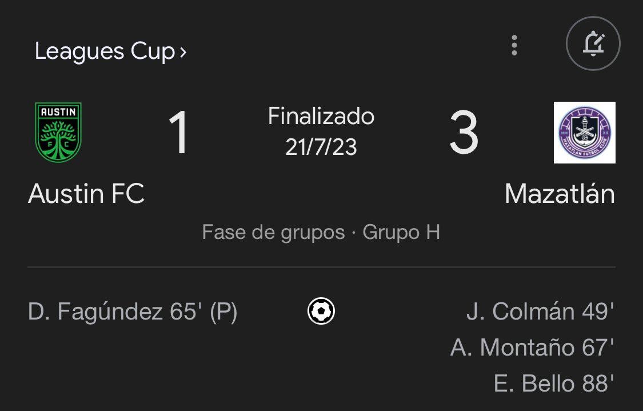Select scorer J. Colmán 49'
Image resolution: width=643 pixels, height=411 pixels.
click(540, 312)
